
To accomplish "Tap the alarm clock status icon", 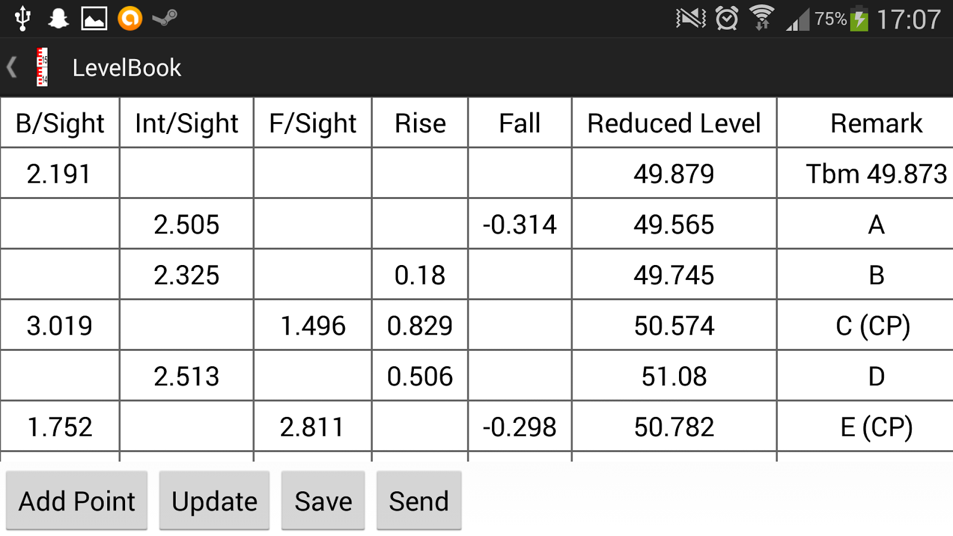I will [x=727, y=18].
